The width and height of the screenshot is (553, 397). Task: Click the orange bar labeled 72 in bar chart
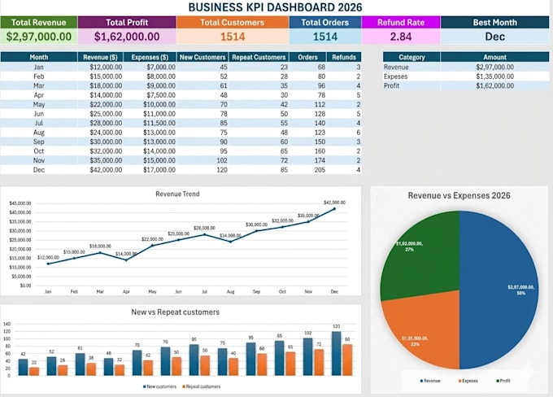click(319, 362)
